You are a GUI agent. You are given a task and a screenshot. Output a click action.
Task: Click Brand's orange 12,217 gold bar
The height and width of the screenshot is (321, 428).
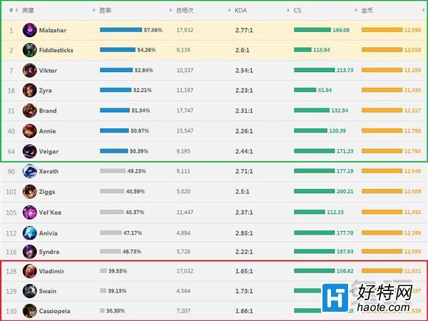(382, 111)
